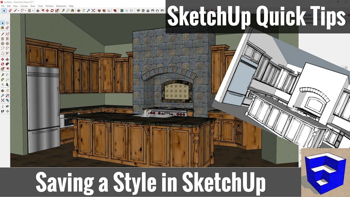The image size is (350, 197).
Task: Select Follow Me tool in left palette
Action: coord(7,64)
